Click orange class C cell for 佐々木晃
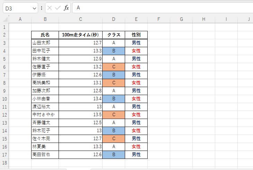 point(114,139)
